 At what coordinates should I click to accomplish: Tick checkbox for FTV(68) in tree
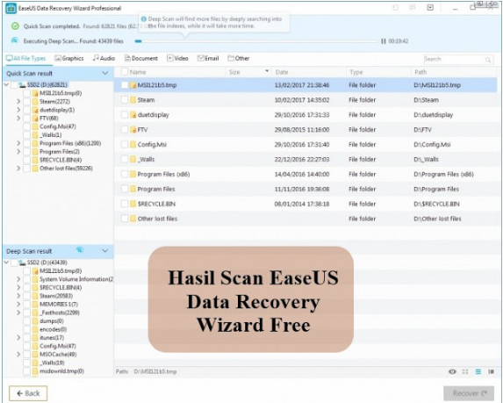(x=26, y=118)
